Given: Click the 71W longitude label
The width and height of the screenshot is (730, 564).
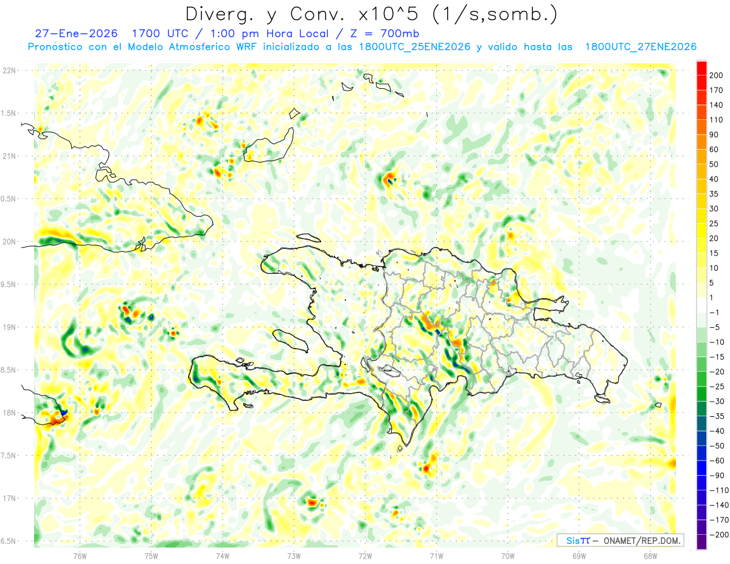Looking at the screenshot, I should (436, 555).
